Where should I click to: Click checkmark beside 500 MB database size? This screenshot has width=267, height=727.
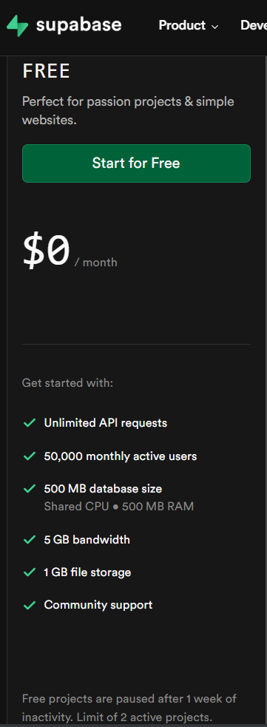pyautogui.click(x=30, y=489)
